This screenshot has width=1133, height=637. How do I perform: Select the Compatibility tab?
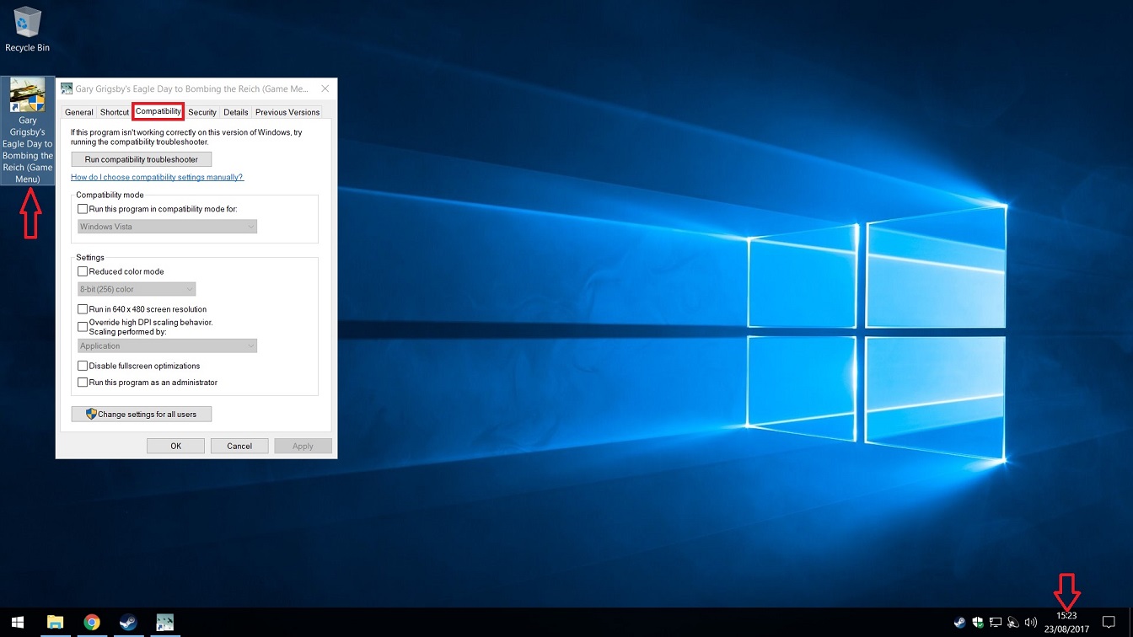click(158, 111)
